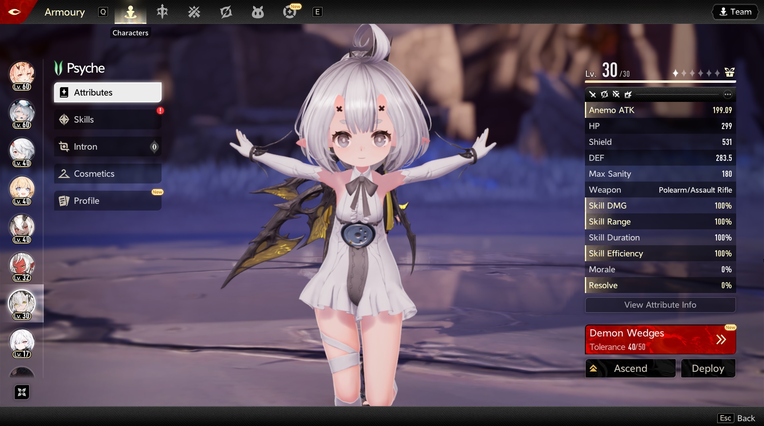The height and width of the screenshot is (426, 764).
Task: Click the Weapon Polearm/Assault Rifle row
Action: [661, 190]
